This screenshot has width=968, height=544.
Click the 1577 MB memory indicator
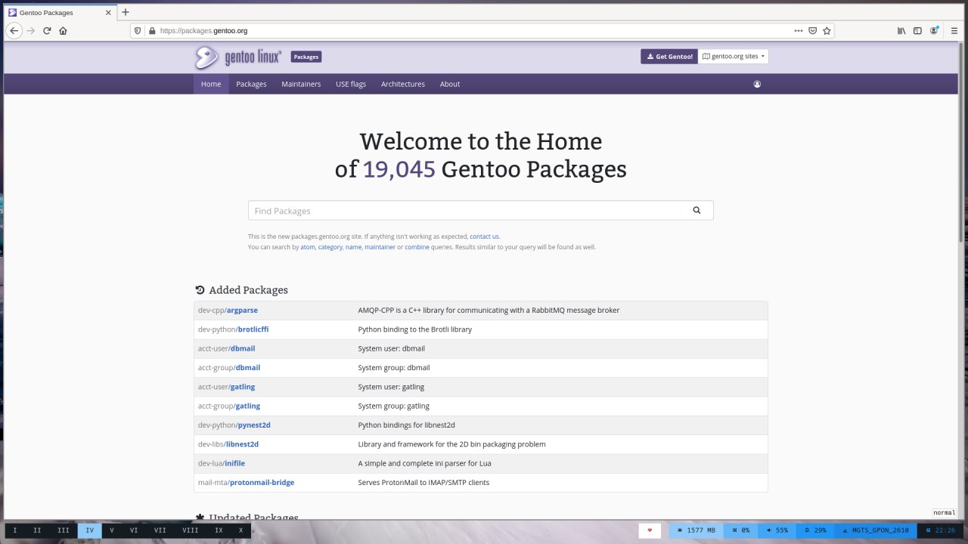[x=696, y=530]
